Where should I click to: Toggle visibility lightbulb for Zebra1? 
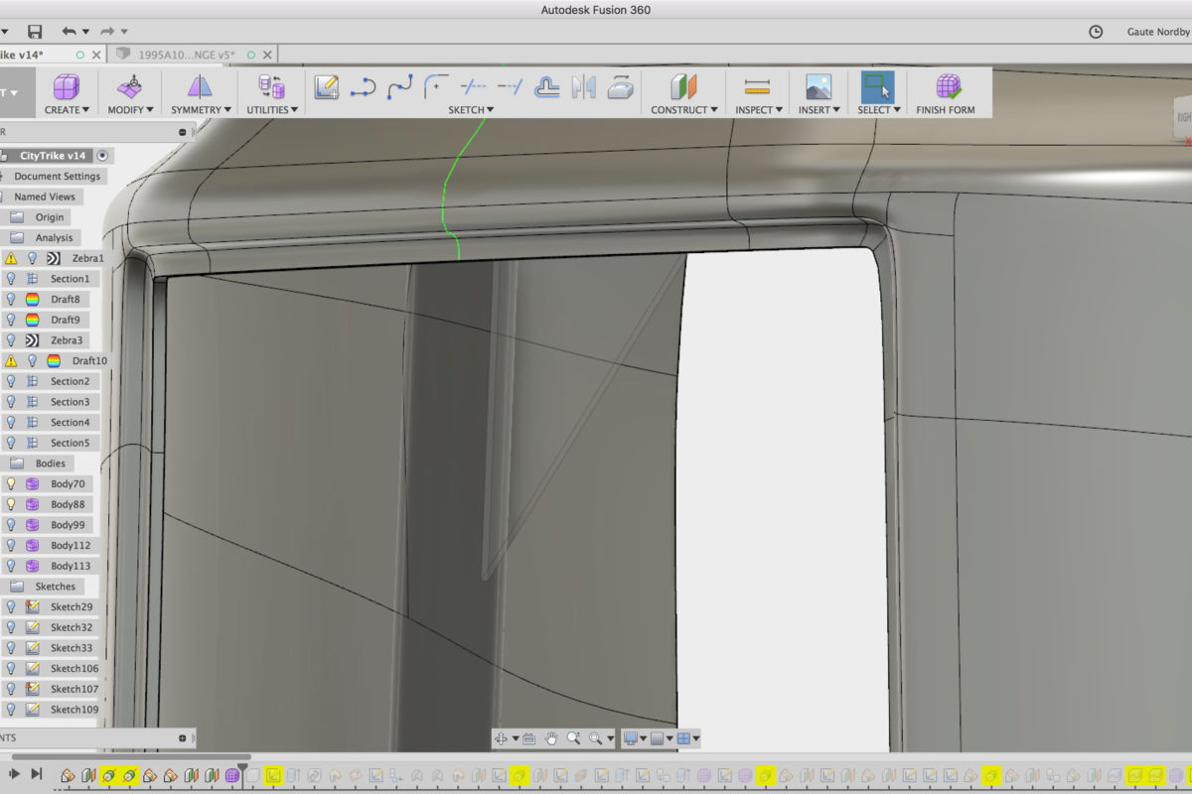pos(32,258)
